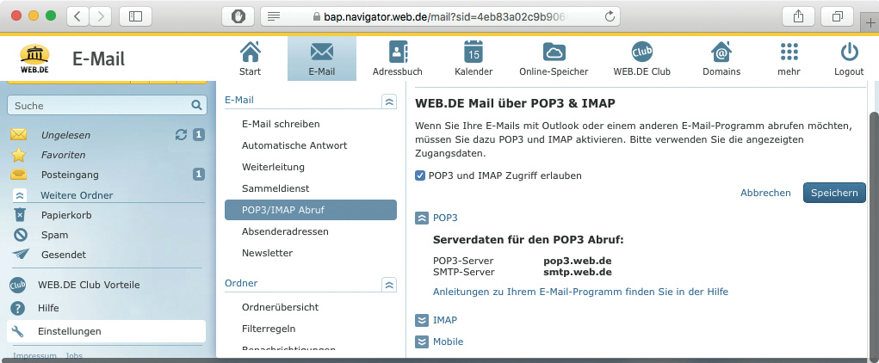Click the IMAP section label
The image size is (879, 363).
pos(445,321)
